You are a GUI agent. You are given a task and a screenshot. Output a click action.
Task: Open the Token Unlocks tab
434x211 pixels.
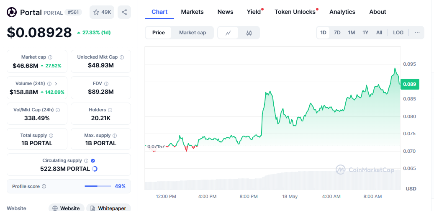[x=295, y=12]
